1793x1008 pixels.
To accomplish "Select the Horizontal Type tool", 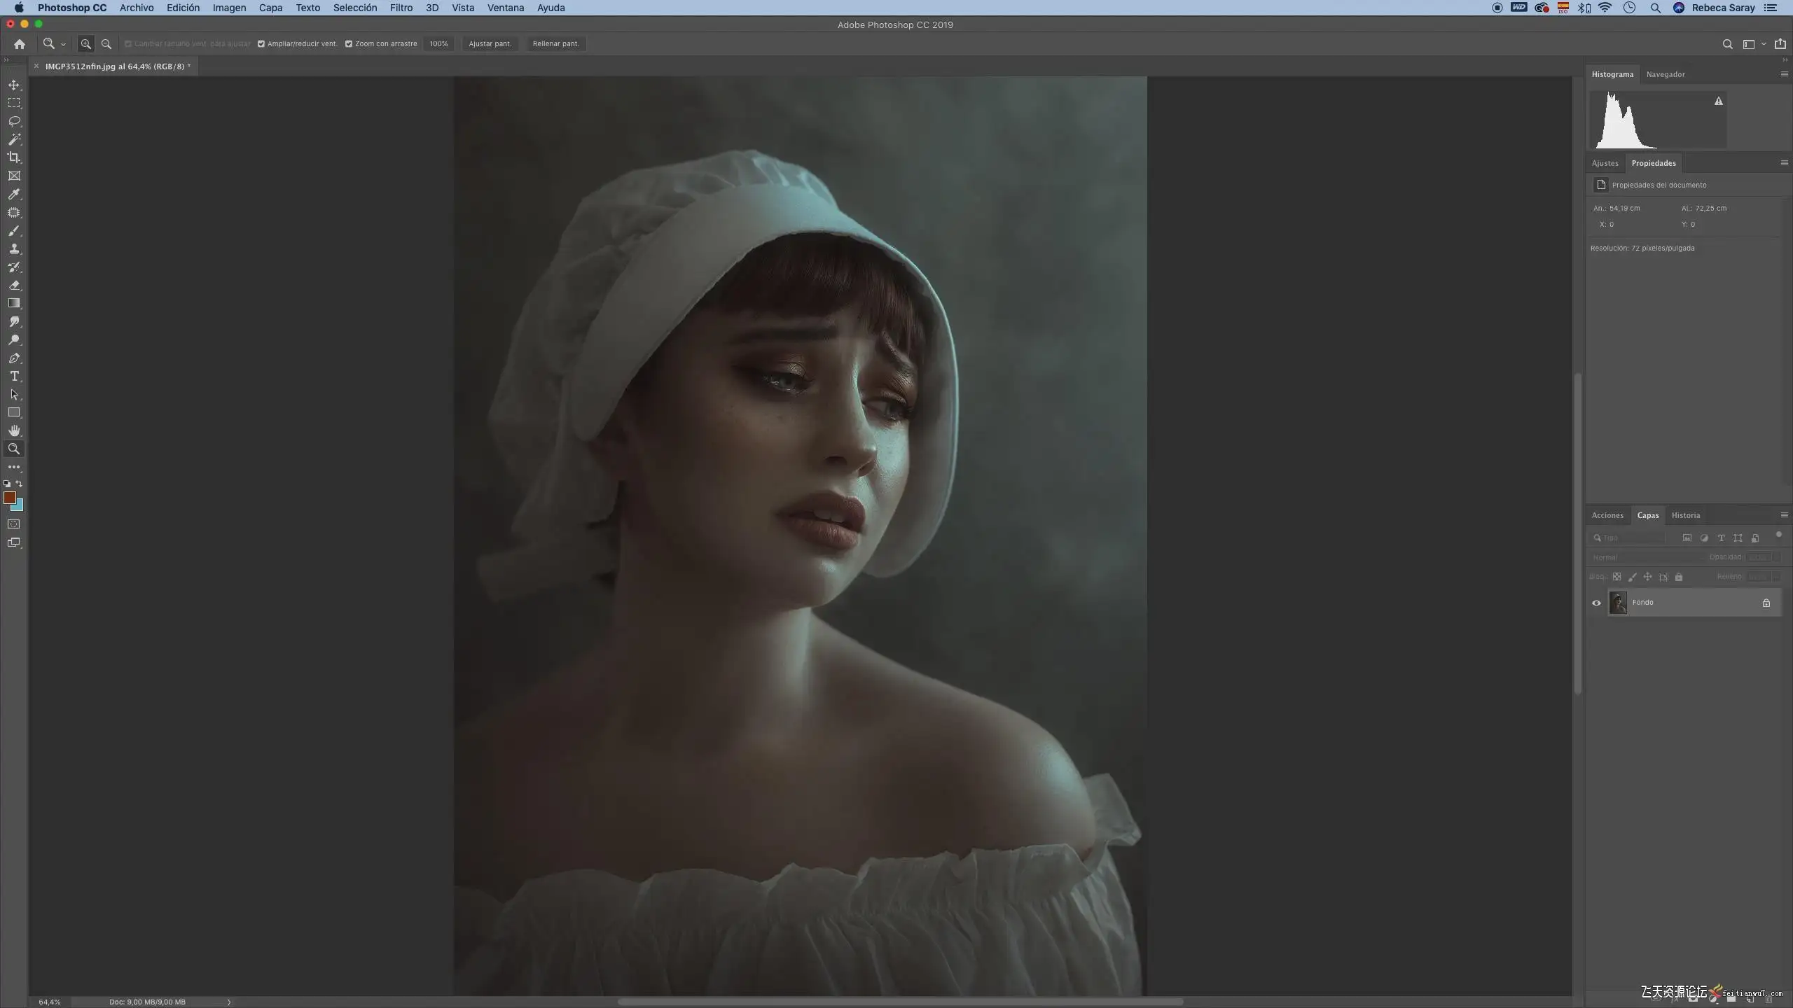I will [14, 376].
